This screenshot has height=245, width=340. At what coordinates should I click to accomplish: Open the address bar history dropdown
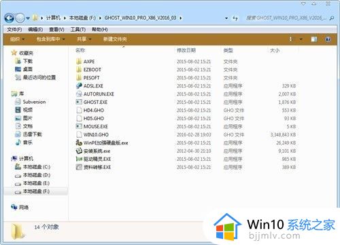tap(226, 18)
